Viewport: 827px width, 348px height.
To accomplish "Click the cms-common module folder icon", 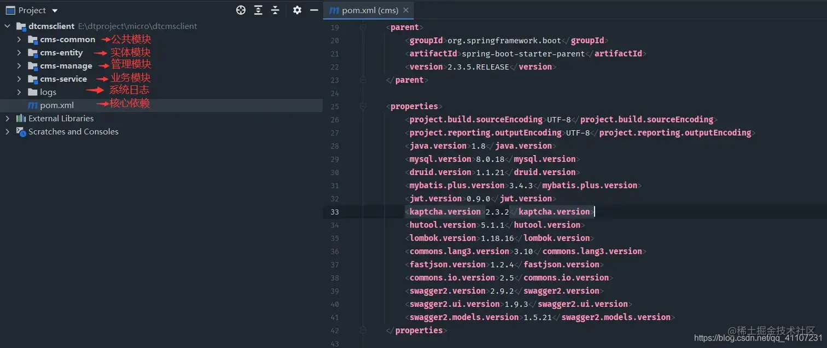I will pos(33,39).
